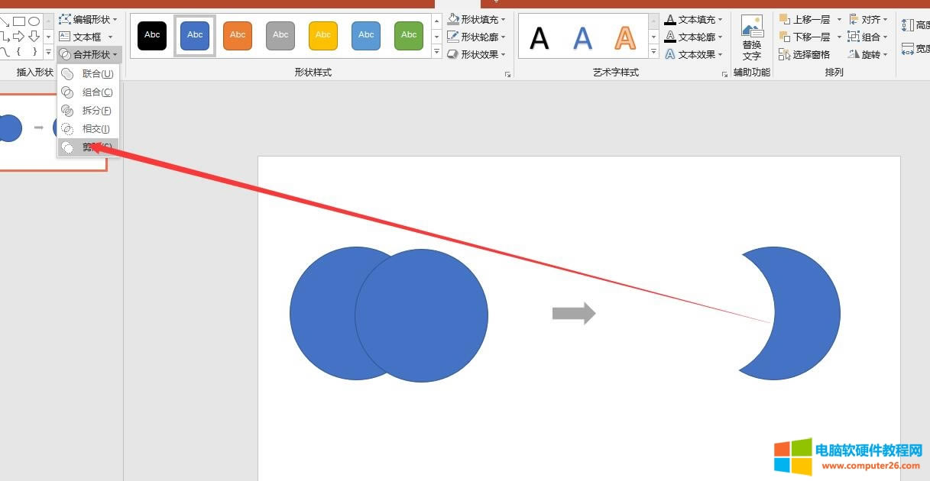Click the 下移一层 send backward icon

[785, 37]
